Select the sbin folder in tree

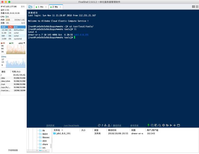point(43,141)
